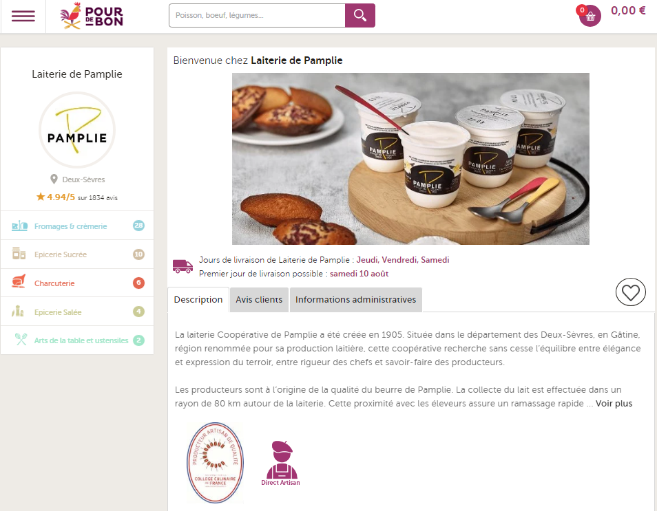Viewport: 657px width, 511px height.
Task: Select the Charcuterie category
Action: (77, 283)
